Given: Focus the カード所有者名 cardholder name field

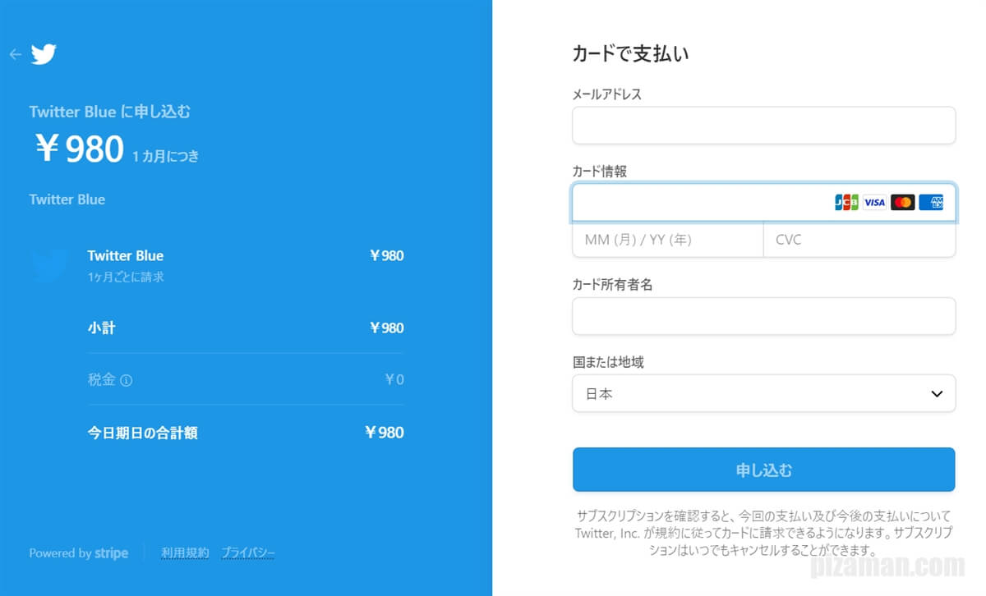Looking at the screenshot, I should [764, 316].
